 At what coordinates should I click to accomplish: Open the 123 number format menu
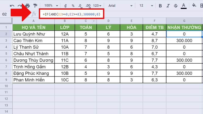click(x=98, y=6)
